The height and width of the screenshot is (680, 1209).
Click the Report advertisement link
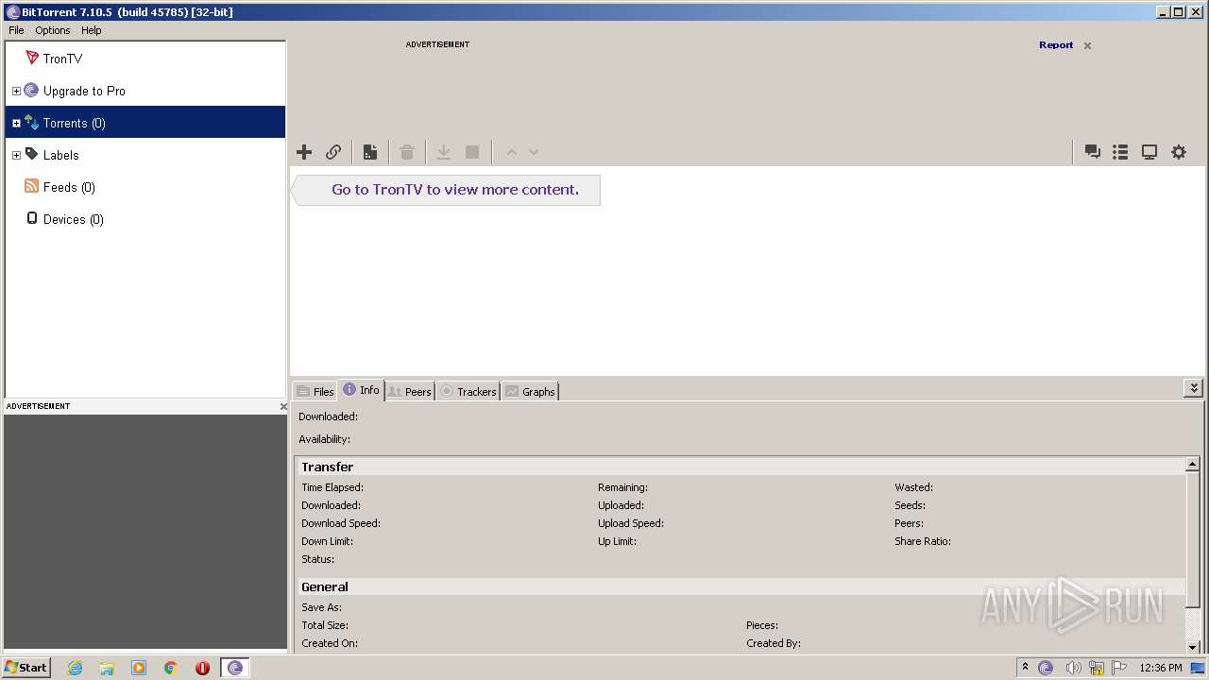1056,45
